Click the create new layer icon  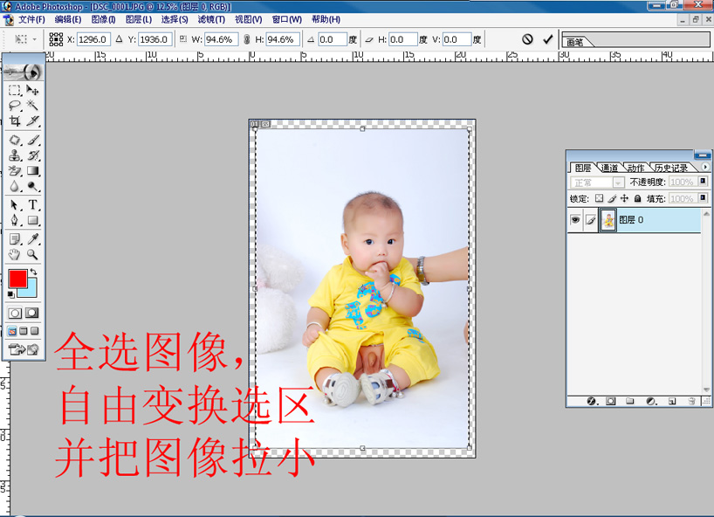tap(672, 401)
